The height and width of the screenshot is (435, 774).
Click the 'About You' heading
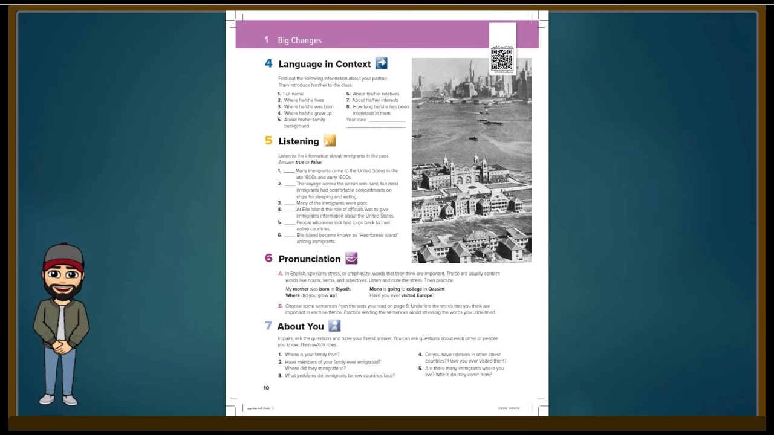point(301,327)
